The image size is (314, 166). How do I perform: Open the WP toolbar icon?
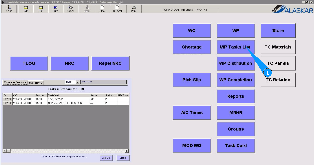(26, 9)
